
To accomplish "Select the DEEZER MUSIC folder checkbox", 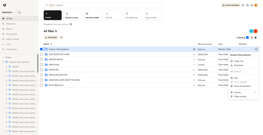I will [41, 59].
